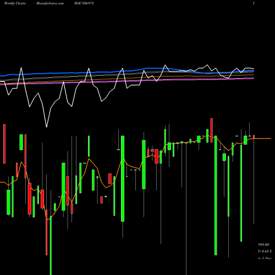
Task: Click the 'MunafaSutra.com' label
Action: point(50,3)
